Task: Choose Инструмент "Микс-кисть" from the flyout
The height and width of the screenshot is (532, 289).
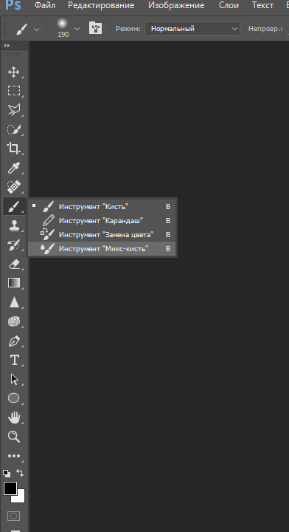Action: click(102, 249)
